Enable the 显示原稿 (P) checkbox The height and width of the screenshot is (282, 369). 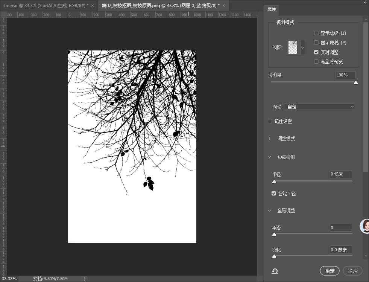pos(316,43)
